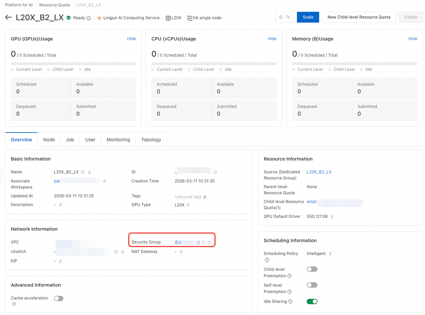Copy the Name value L20X_B2_LX
Screen dimensions: 425x315
[83, 172]
